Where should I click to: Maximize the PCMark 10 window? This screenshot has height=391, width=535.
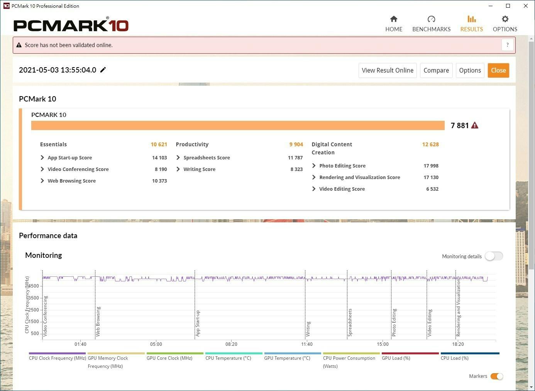[x=508, y=6]
